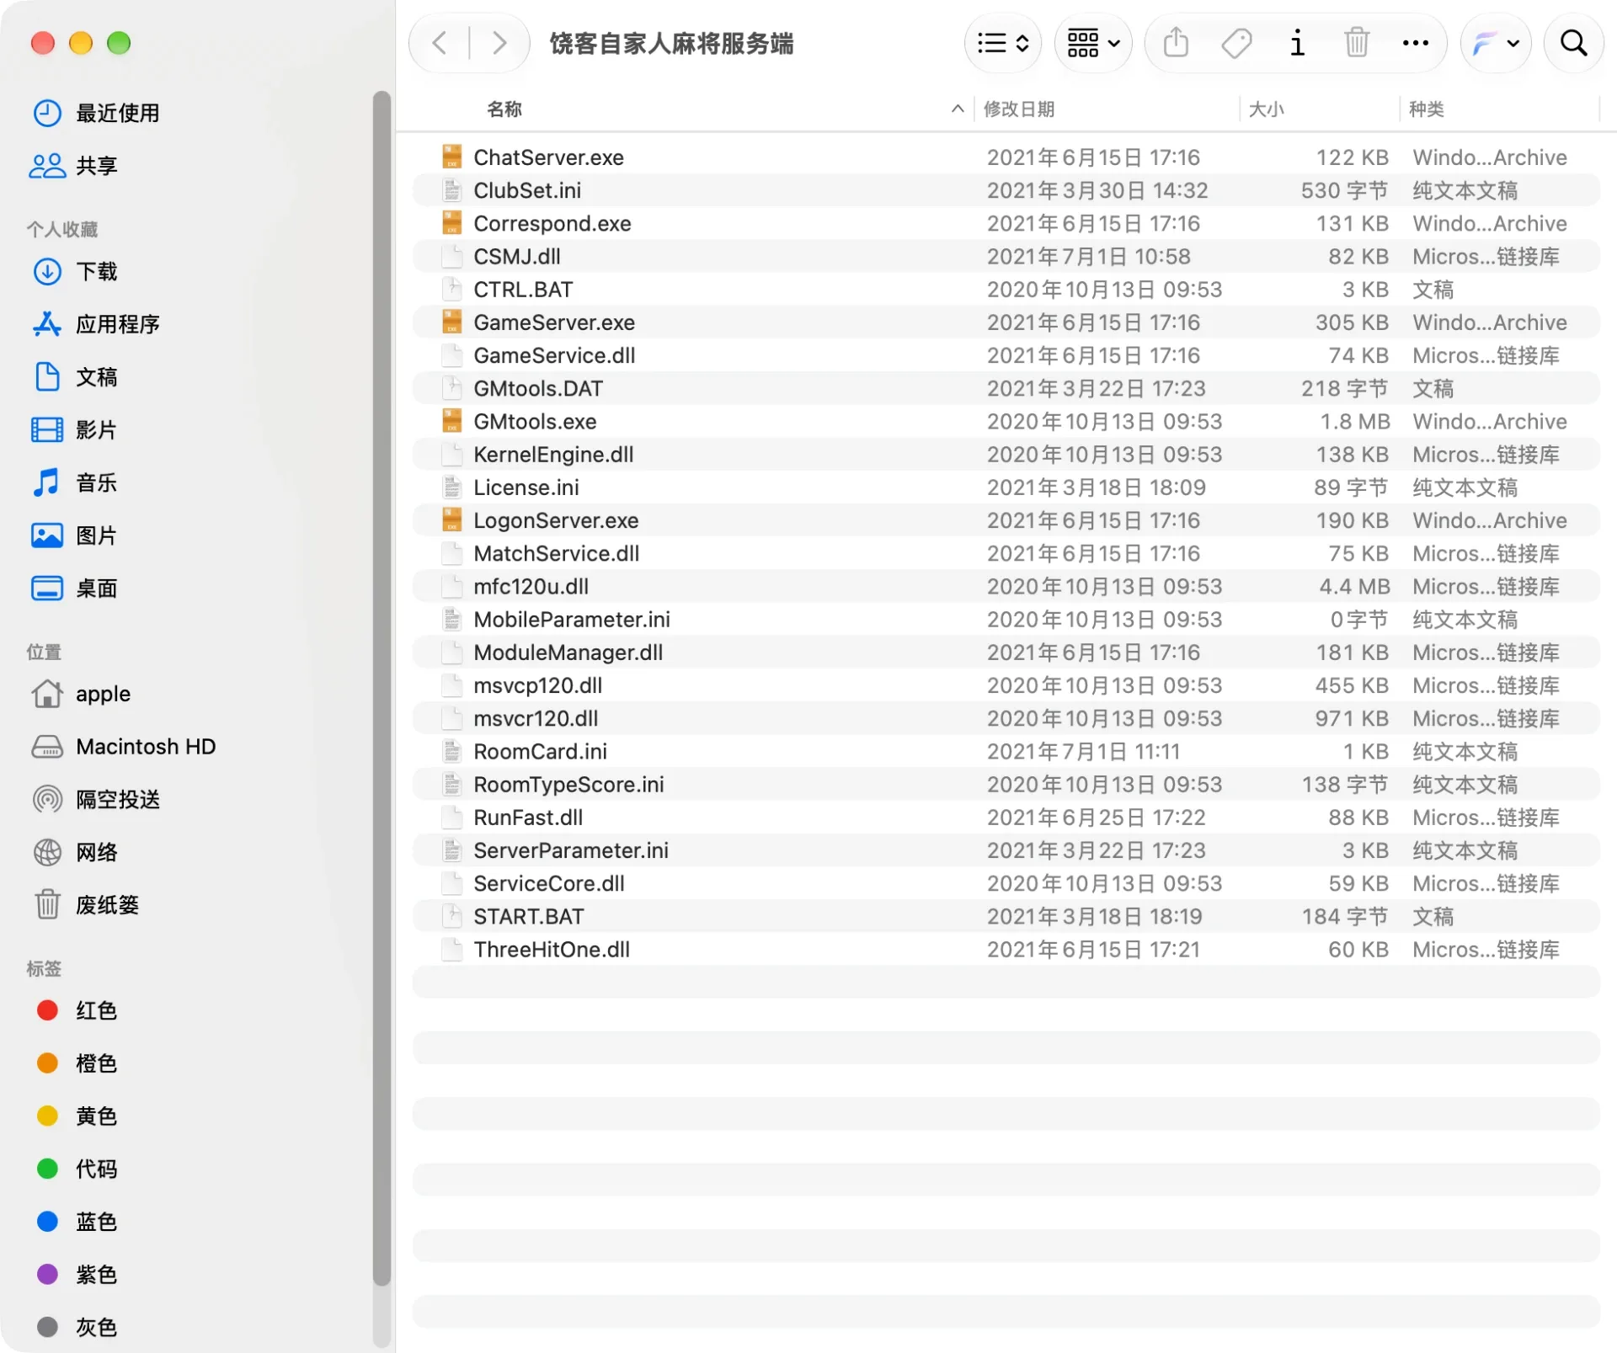Sort by 名称 column header
Viewport: 1617px width, 1353px height.
pos(504,109)
